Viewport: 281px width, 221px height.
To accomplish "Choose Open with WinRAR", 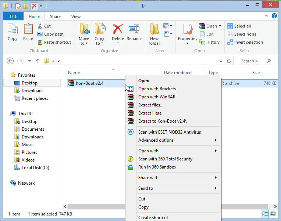I will 173,97.
